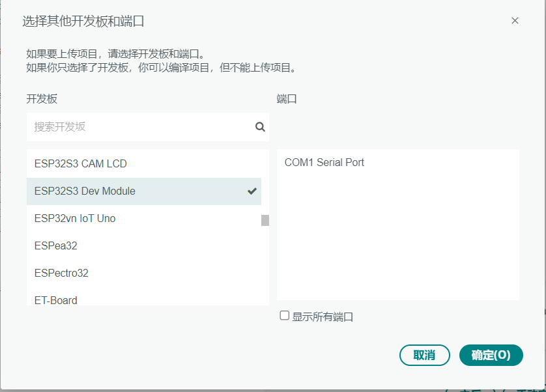This screenshot has height=392, width=546.
Task: Pick the ESPea32 board entry
Action: (x=144, y=245)
